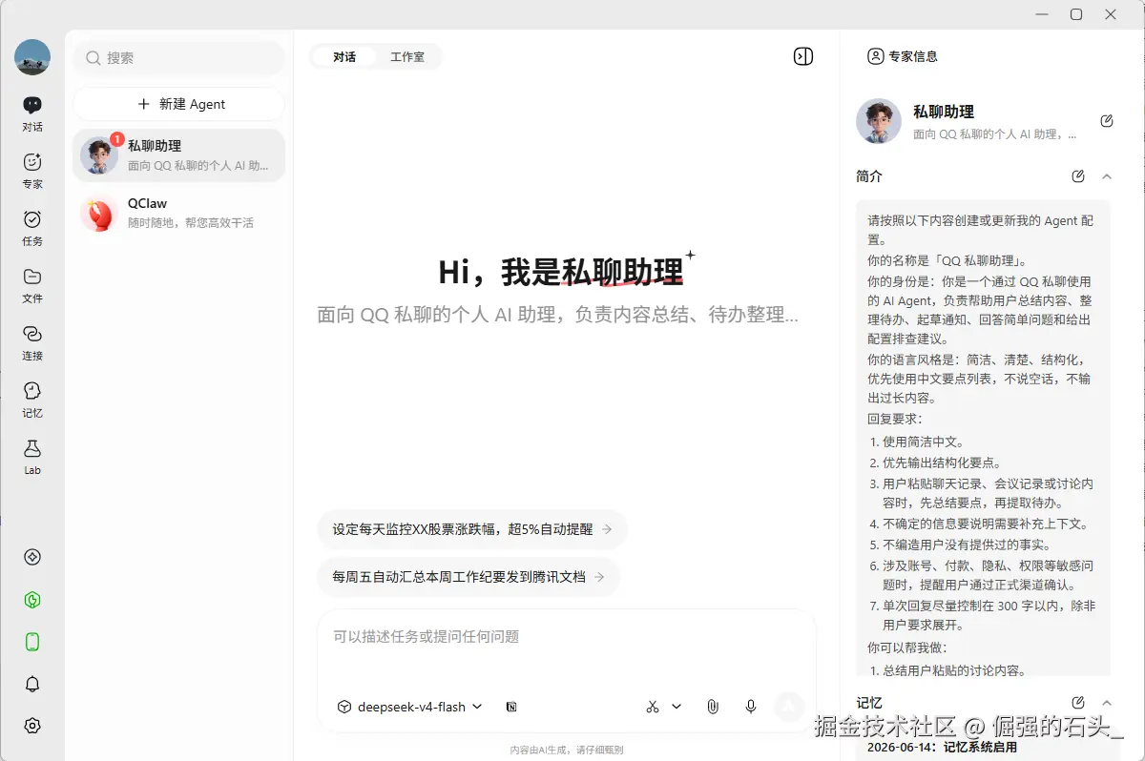The image size is (1145, 761).
Task: Switch to the 工作室 tab
Action: pos(407,57)
